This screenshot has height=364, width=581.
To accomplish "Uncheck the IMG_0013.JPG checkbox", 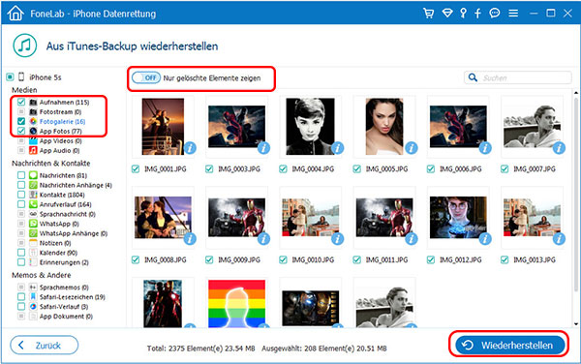I will (x=505, y=259).
